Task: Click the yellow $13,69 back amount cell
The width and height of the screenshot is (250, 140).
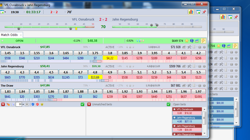Action: (95, 77)
